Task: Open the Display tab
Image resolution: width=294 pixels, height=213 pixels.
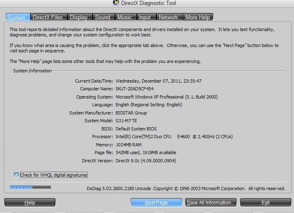Action: point(80,17)
